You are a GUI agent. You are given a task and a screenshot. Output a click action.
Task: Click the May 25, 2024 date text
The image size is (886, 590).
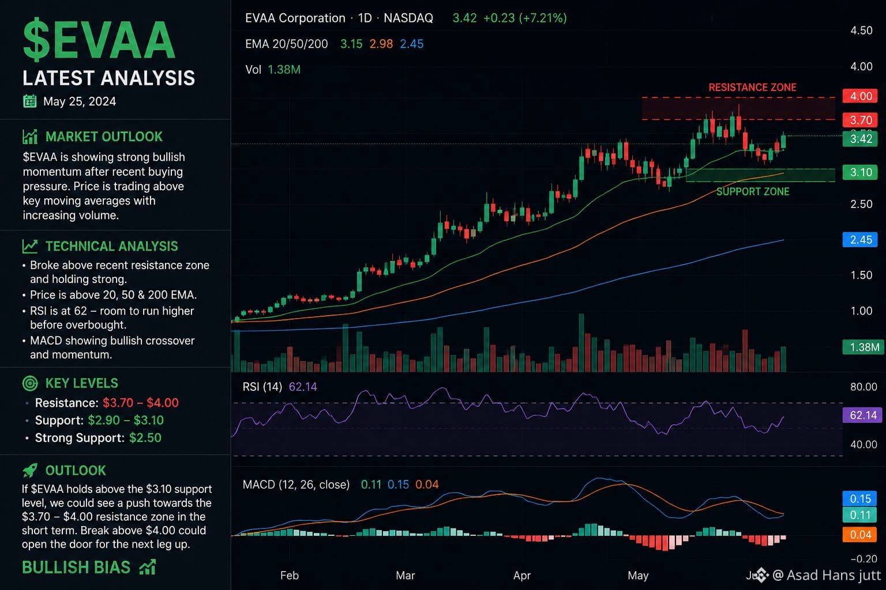coord(80,101)
